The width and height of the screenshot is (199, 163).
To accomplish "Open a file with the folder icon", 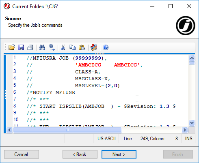I will tap(12, 47).
